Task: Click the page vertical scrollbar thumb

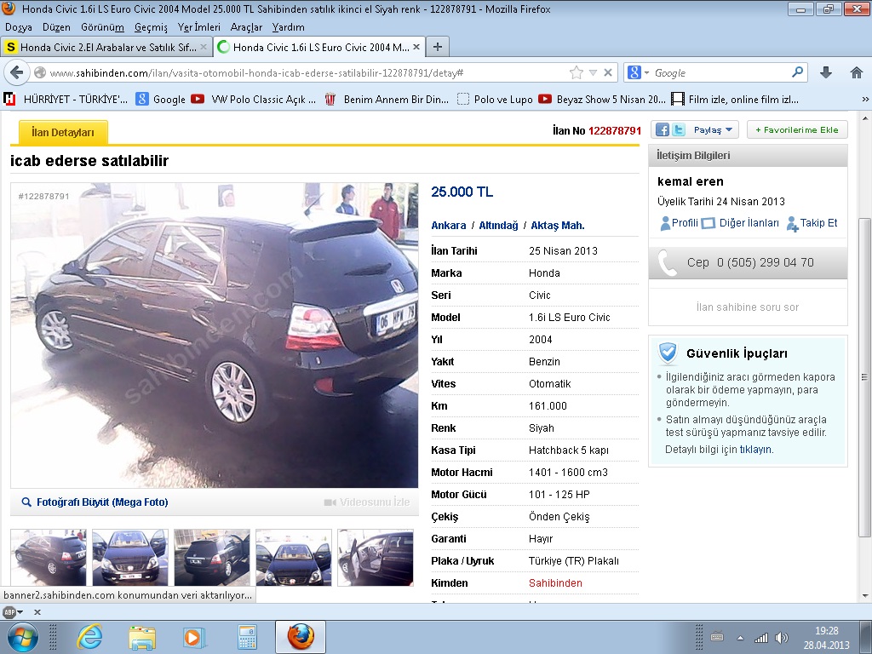Action: pyautogui.click(x=864, y=377)
